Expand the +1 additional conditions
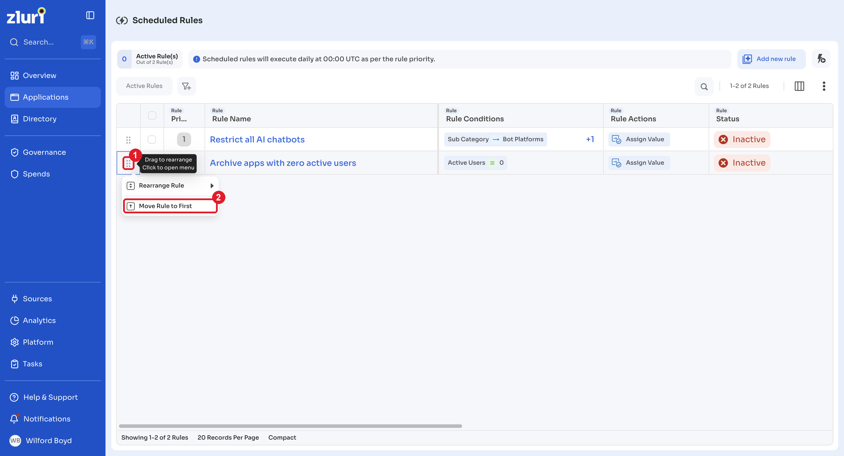The height and width of the screenshot is (456, 844). point(590,139)
